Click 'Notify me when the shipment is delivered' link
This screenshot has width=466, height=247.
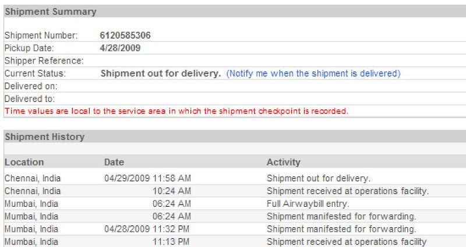coord(313,73)
